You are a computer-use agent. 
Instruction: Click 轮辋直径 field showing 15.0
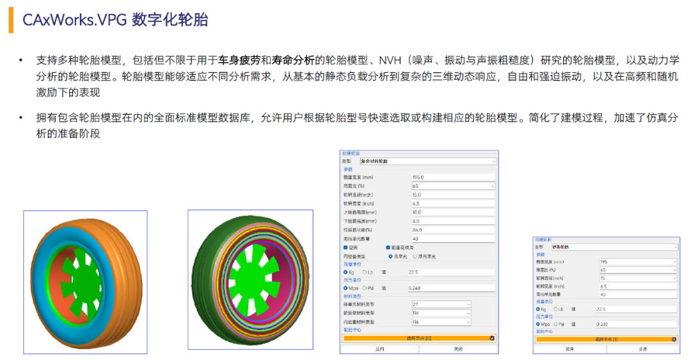pos(453,195)
